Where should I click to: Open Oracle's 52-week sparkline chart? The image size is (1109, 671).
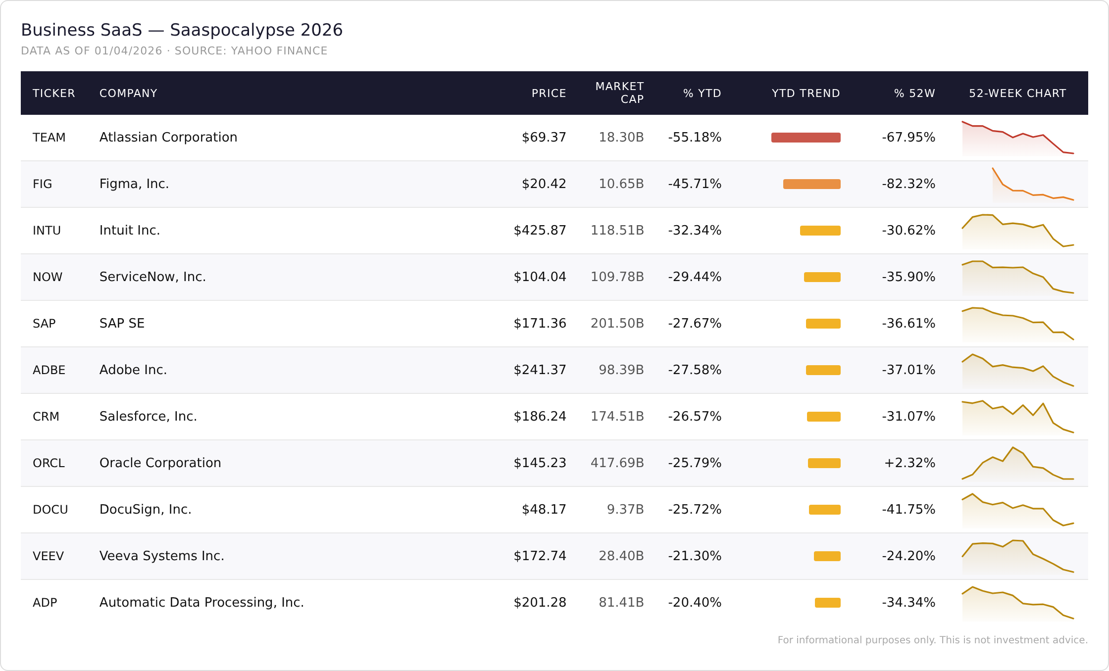click(1018, 464)
